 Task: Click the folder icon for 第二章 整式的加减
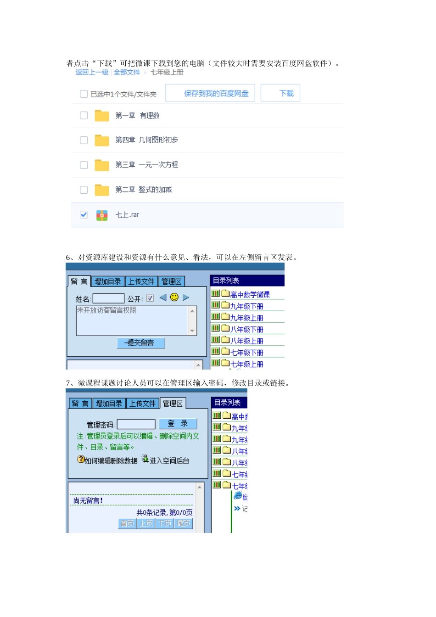102,190
